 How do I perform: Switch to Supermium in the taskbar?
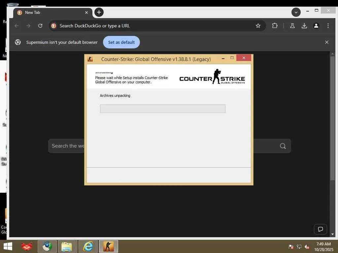point(47,246)
